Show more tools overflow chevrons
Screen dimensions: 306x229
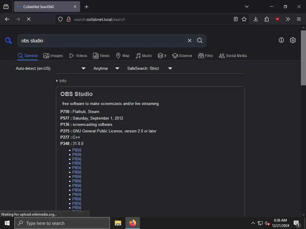288,19
